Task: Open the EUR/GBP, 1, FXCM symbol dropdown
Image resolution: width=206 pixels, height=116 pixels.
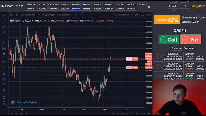Action: click(21, 21)
